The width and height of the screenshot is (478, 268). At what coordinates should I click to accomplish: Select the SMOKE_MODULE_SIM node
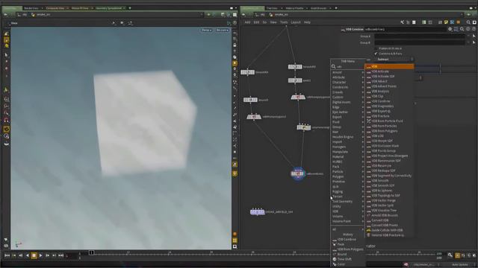point(258,211)
